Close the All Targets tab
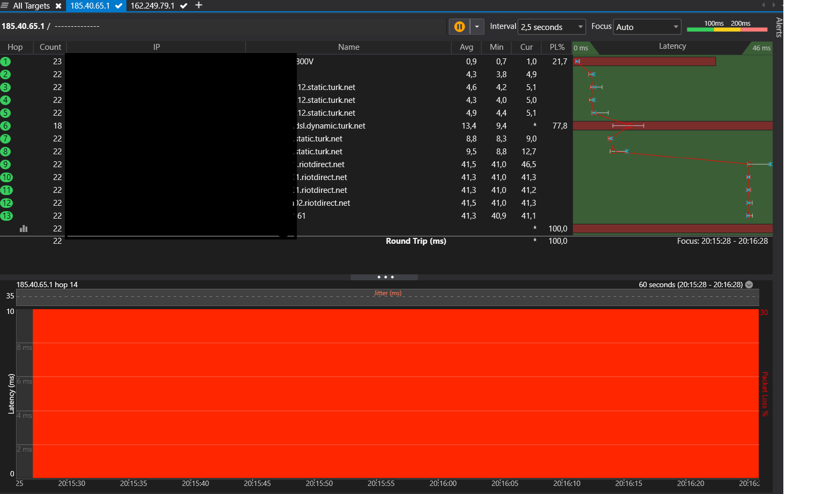Image resolution: width=823 pixels, height=494 pixels. click(58, 6)
